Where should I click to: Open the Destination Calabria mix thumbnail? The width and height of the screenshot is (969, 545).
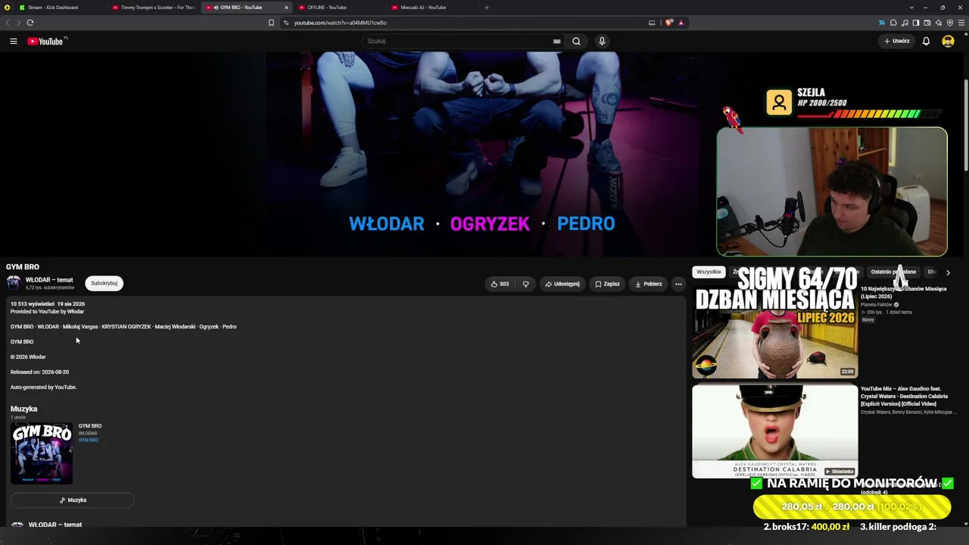(775, 431)
